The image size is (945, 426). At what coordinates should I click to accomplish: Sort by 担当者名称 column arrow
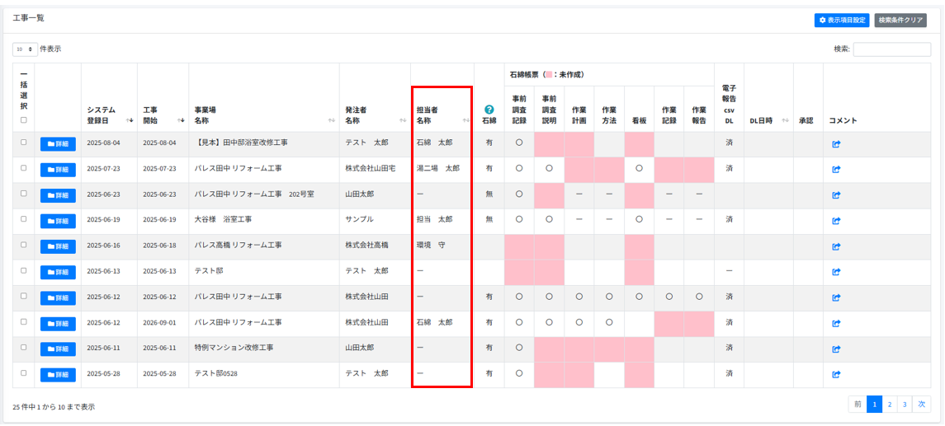pyautogui.click(x=466, y=120)
